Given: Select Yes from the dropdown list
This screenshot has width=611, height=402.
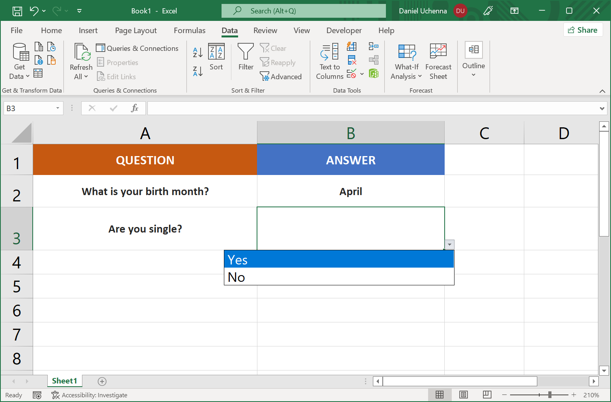Looking at the screenshot, I should coord(339,259).
